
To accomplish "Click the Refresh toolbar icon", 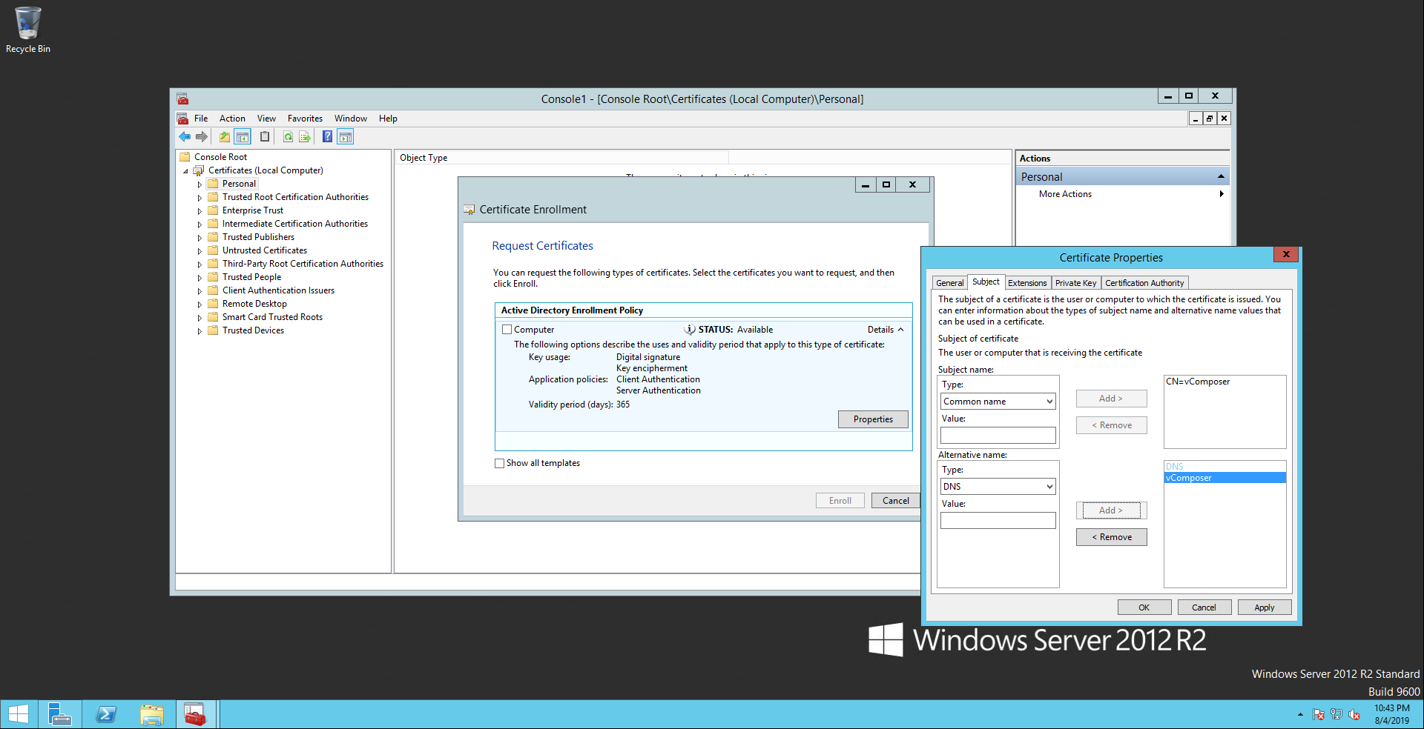I will point(288,137).
